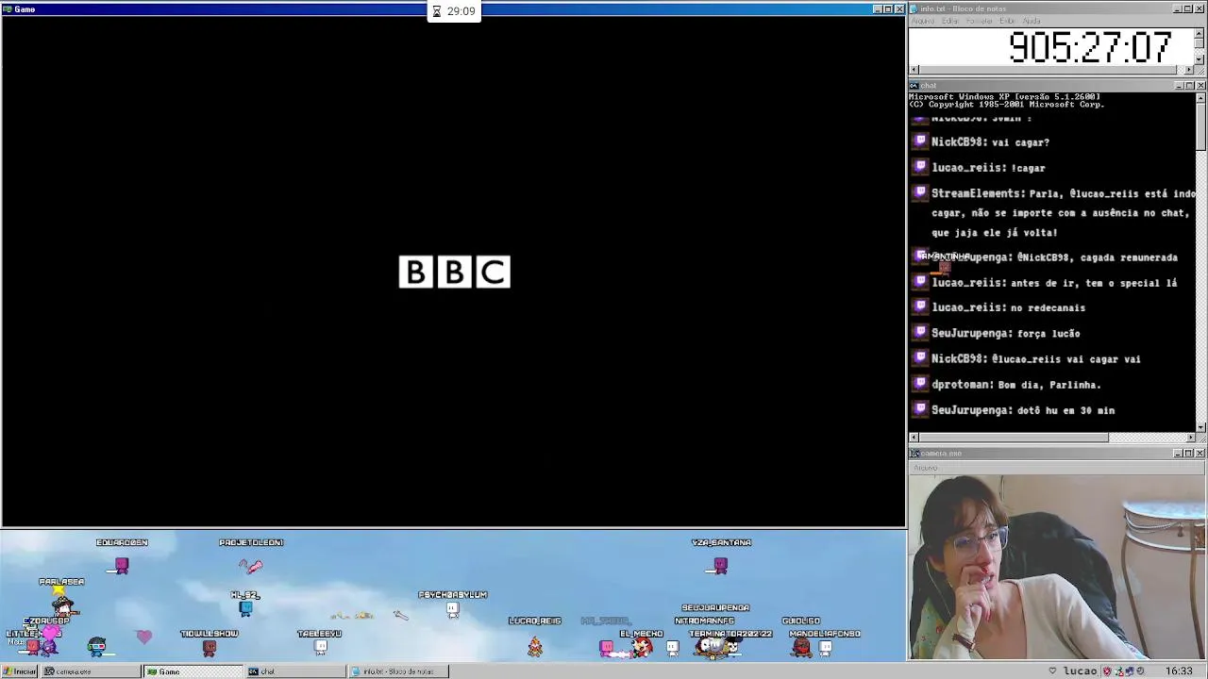This screenshot has height=679, width=1208.
Task: Minimize the camera.exe window
Action: (x=1179, y=454)
